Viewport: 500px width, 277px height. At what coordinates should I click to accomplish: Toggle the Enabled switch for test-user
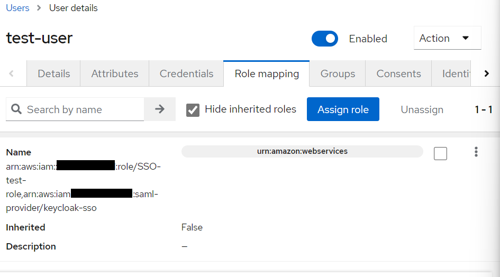325,39
